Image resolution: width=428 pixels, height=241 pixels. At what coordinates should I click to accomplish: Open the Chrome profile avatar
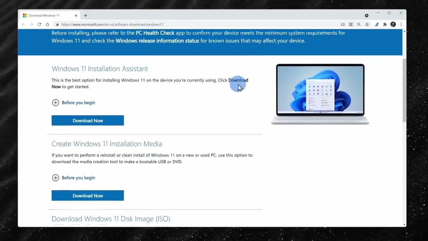[393, 24]
